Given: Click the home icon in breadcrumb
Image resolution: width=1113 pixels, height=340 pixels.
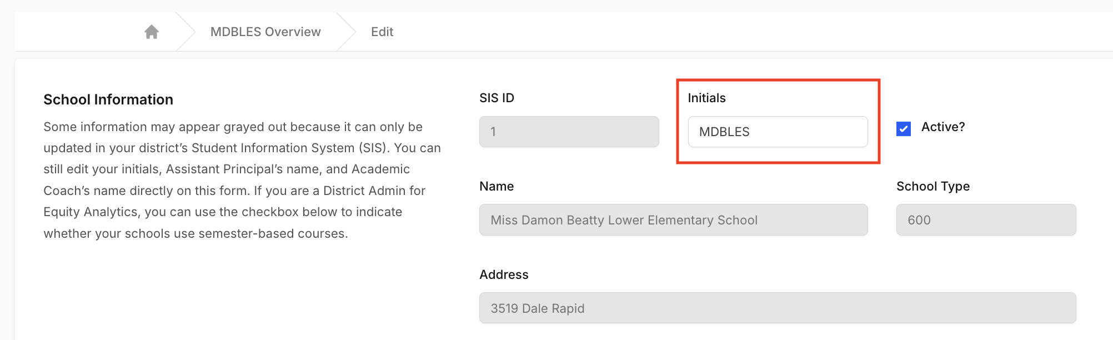Looking at the screenshot, I should (152, 32).
